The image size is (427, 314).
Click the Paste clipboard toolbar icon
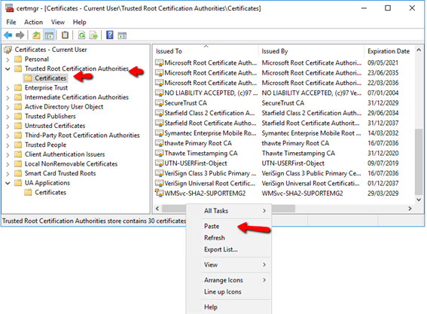coord(65,35)
